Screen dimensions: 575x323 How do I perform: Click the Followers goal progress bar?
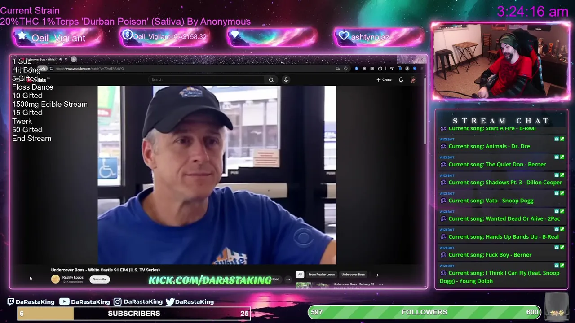(x=425, y=312)
